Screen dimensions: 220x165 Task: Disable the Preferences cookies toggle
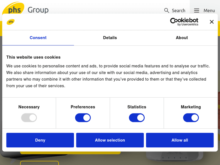pyautogui.click(x=83, y=118)
